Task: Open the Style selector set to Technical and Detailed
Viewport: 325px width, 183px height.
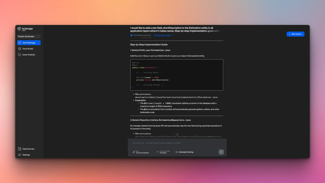Action: [141, 152]
